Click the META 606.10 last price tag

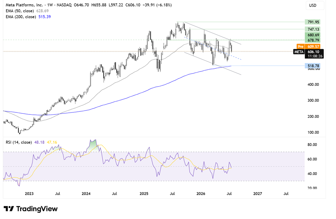(308, 52)
